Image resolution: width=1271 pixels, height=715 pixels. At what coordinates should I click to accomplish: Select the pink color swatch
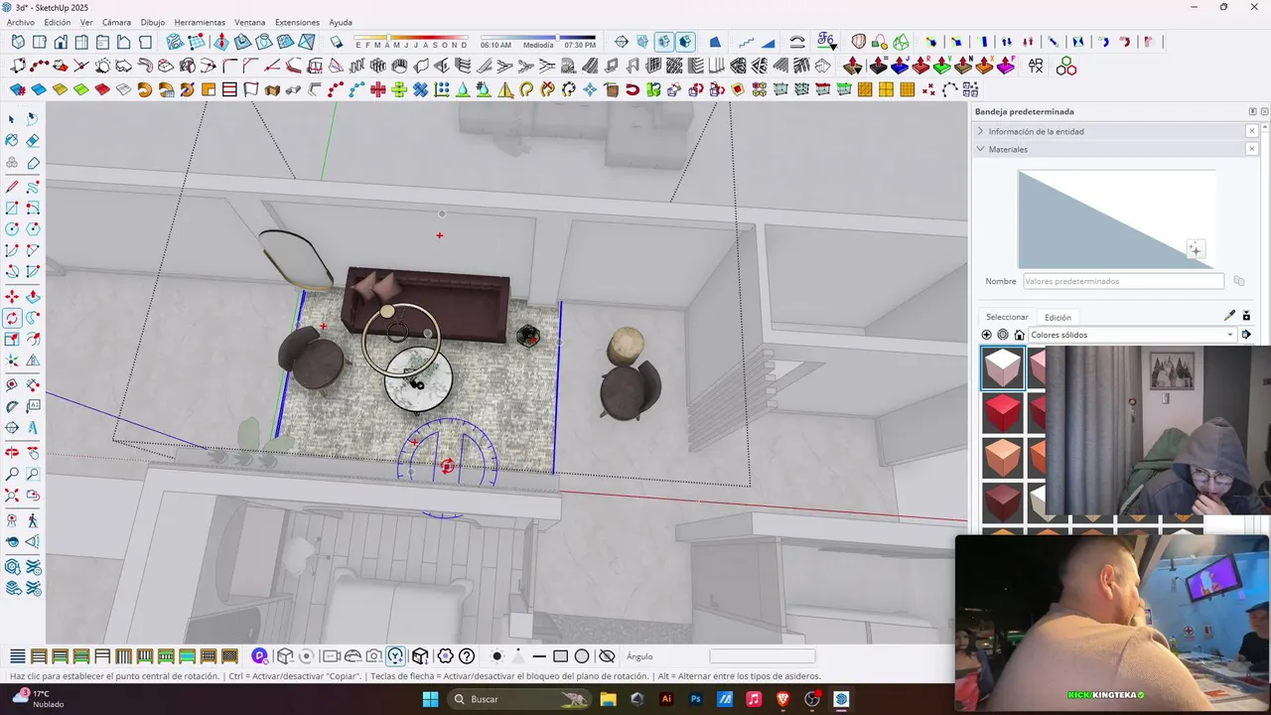pos(1002,368)
